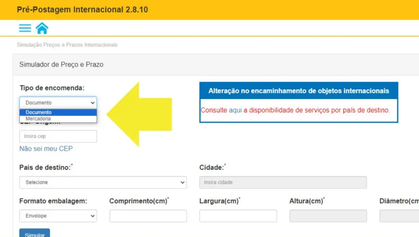Screen dimensions: 419x237
Task: Click the Simulação Preços e Prazos Internacionais breadcrumb
Action: click(67, 45)
